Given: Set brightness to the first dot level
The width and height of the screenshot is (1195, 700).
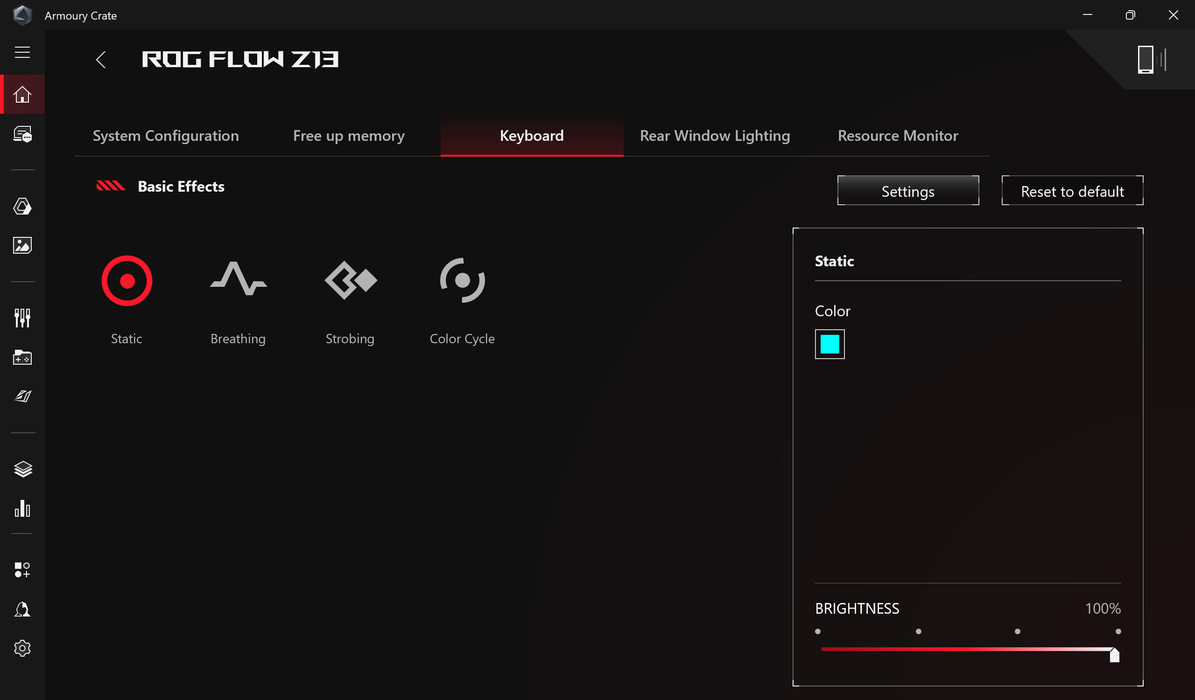Looking at the screenshot, I should click(817, 631).
